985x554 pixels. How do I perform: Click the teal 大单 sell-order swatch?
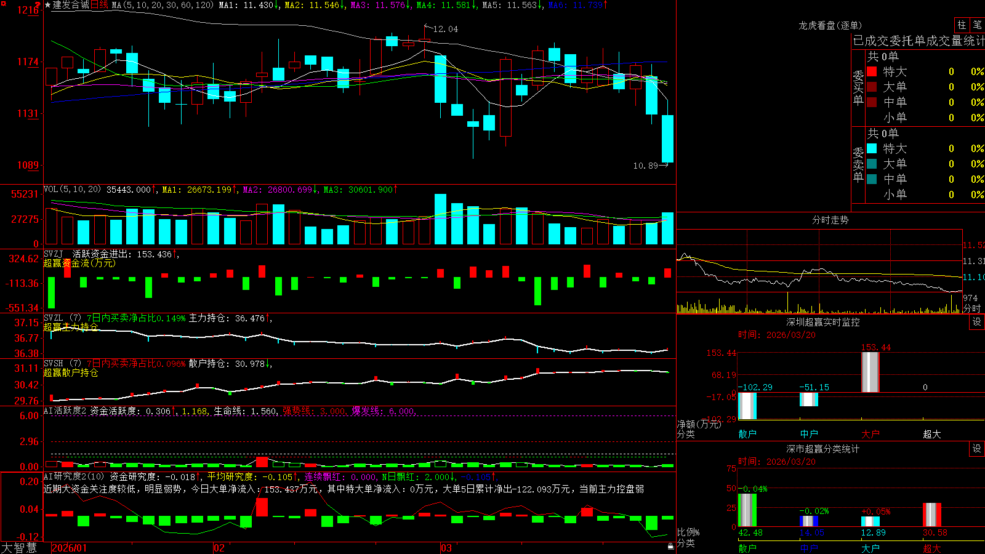(872, 164)
